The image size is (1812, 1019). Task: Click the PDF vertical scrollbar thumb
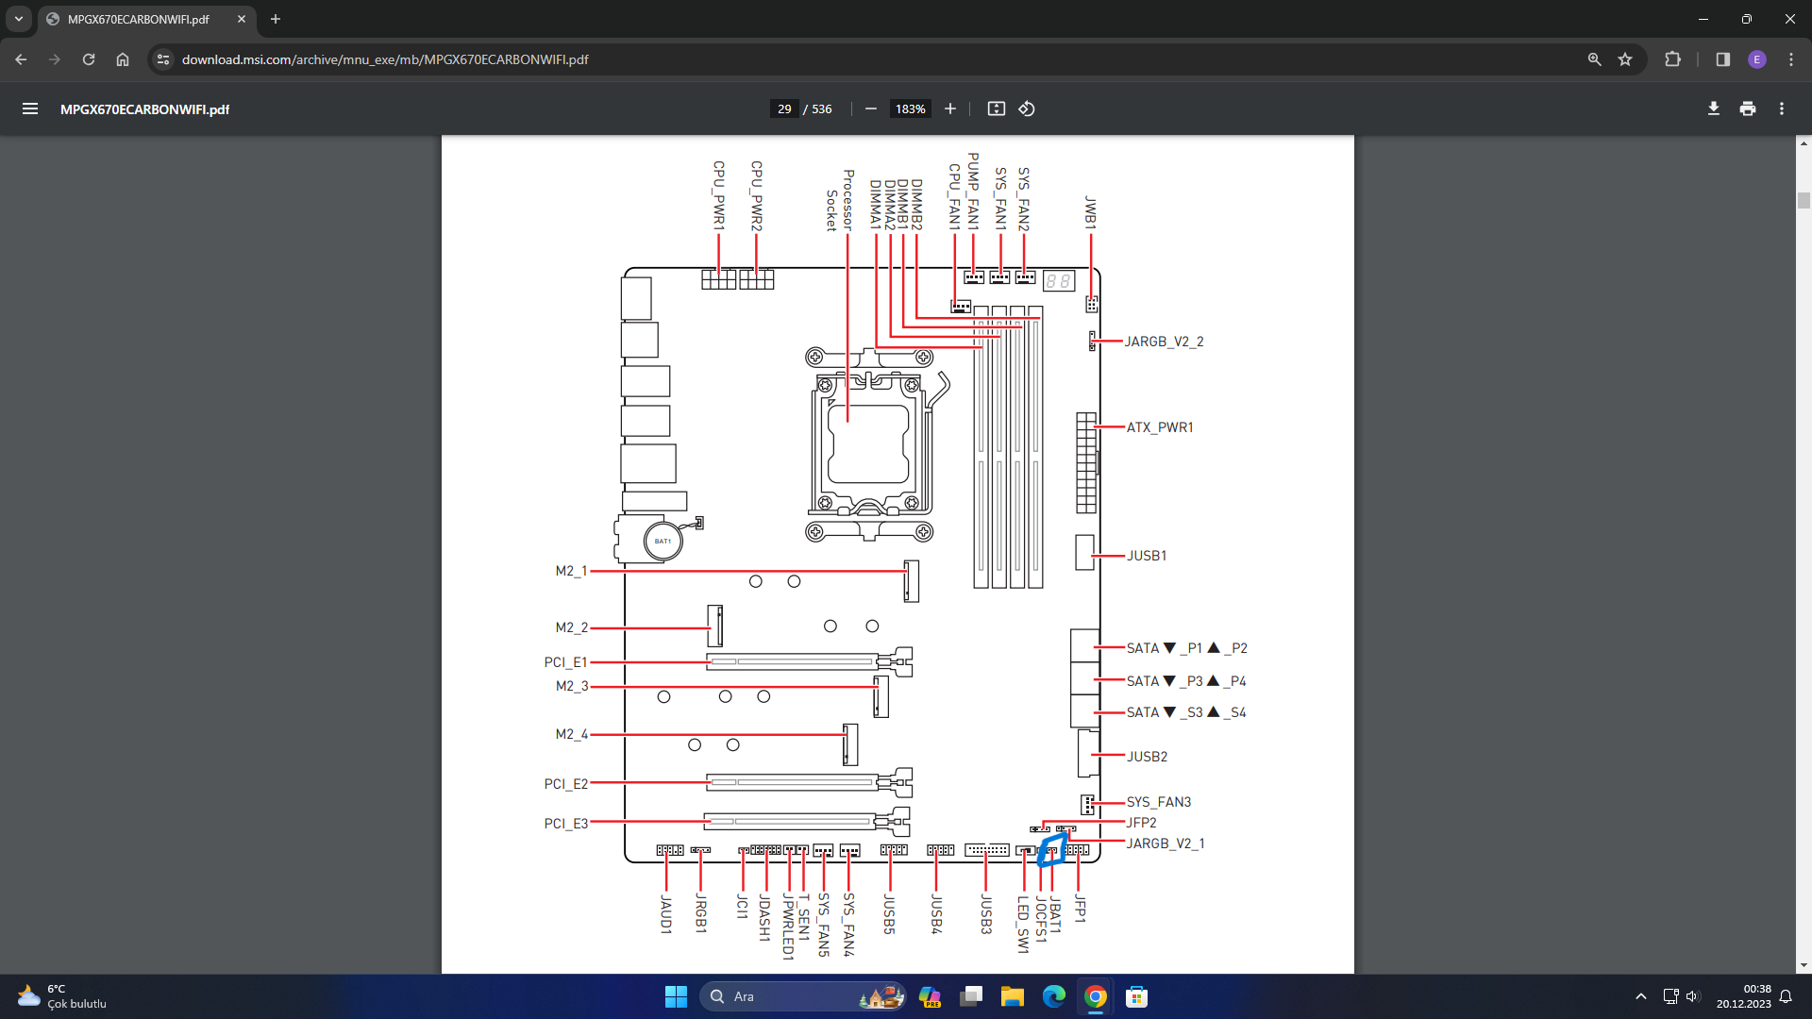click(x=1804, y=200)
